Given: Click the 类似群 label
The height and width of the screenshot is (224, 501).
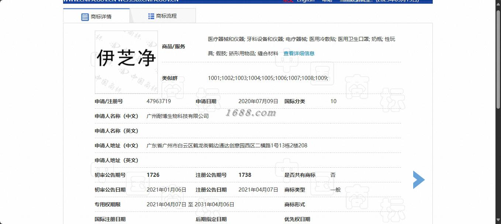Looking at the screenshot, I should point(170,78).
